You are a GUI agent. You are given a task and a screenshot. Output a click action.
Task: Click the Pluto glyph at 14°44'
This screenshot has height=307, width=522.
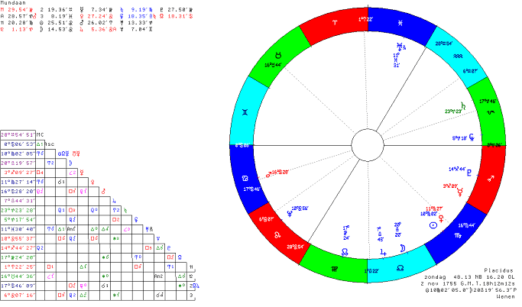tap(469, 171)
